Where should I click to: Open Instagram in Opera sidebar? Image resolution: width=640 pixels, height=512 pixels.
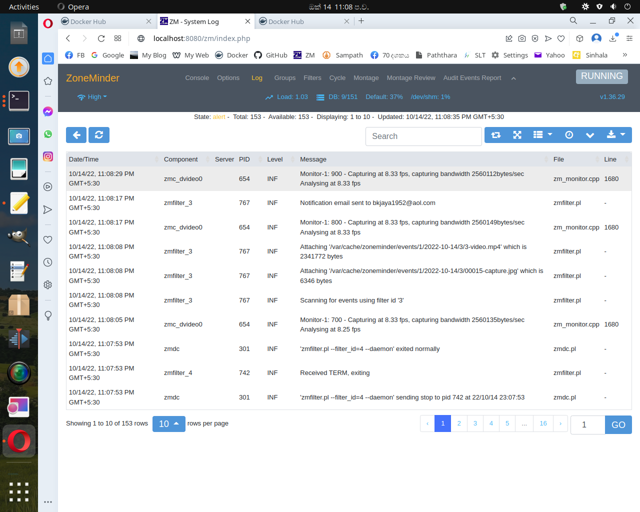[x=48, y=156]
